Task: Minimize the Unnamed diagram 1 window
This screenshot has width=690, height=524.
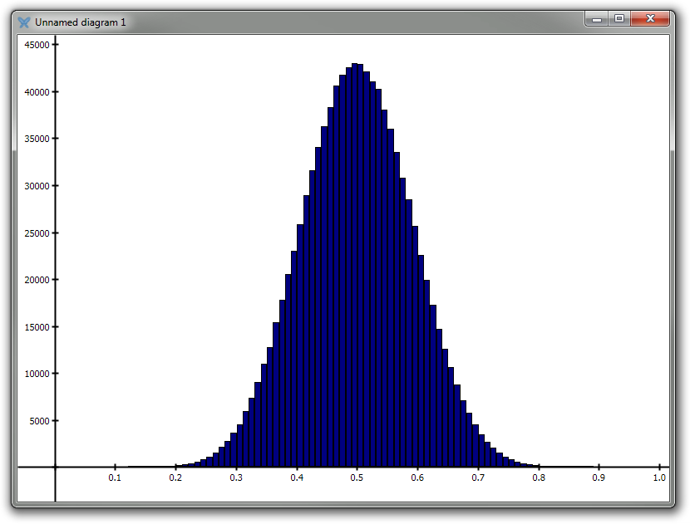Action: coord(597,18)
